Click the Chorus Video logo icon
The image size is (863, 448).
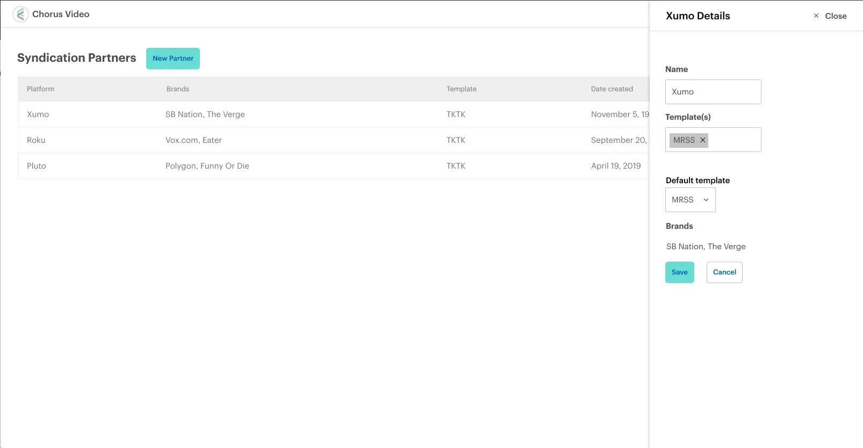(x=20, y=14)
